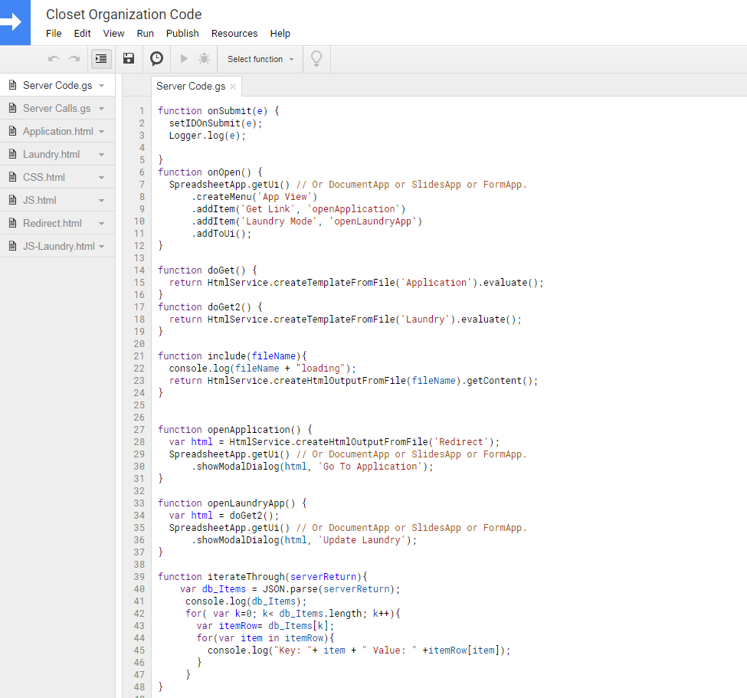Click the 'function iterateThrough(serverReturn)' declaration

(263, 576)
